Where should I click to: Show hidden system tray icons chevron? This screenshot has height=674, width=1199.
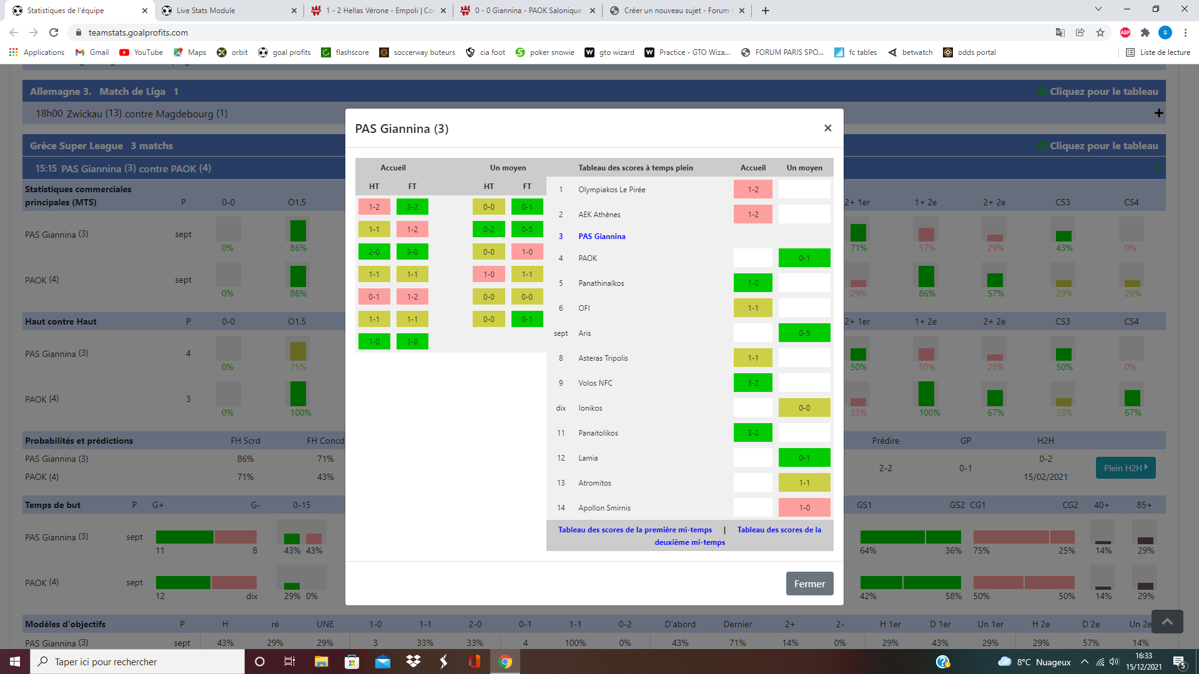coord(1085,662)
